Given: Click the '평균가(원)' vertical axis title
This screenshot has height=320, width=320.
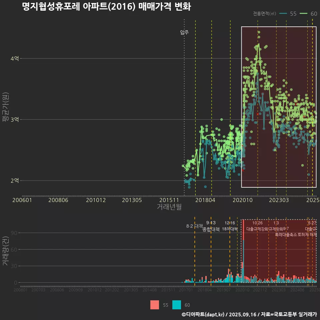Looking at the screenshot, I should tap(6, 107).
